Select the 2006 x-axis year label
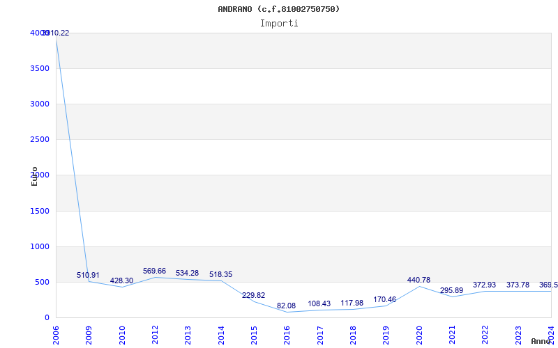This screenshot has width=558, height=348. 56,335
